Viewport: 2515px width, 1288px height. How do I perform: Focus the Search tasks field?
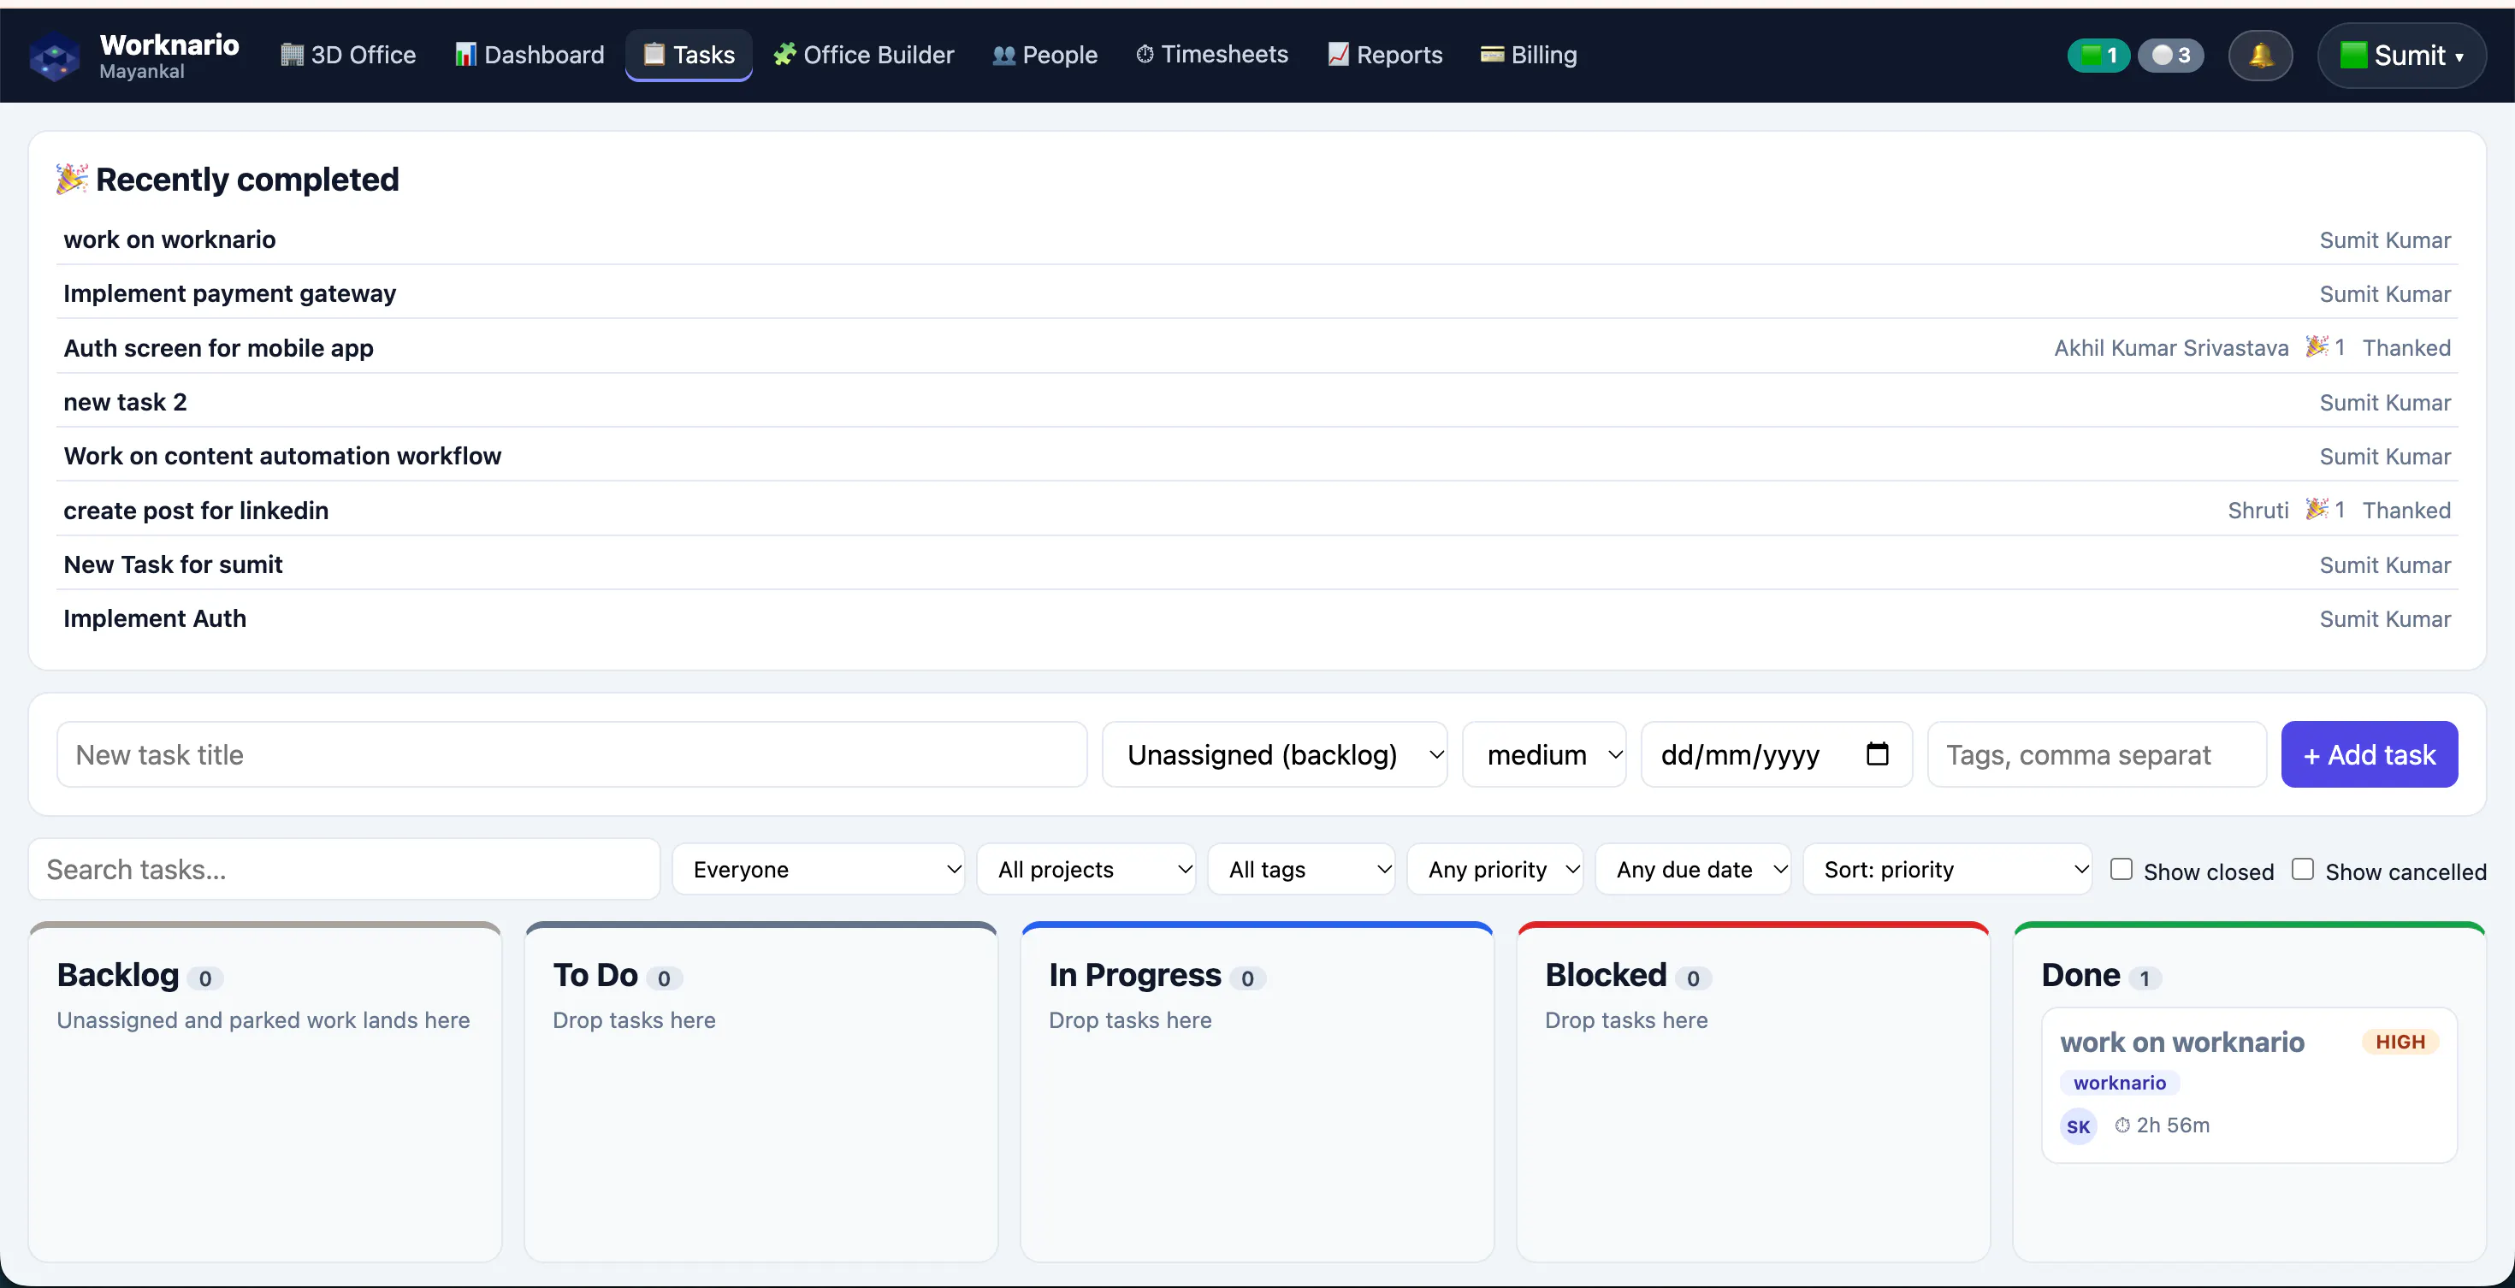pos(345,870)
